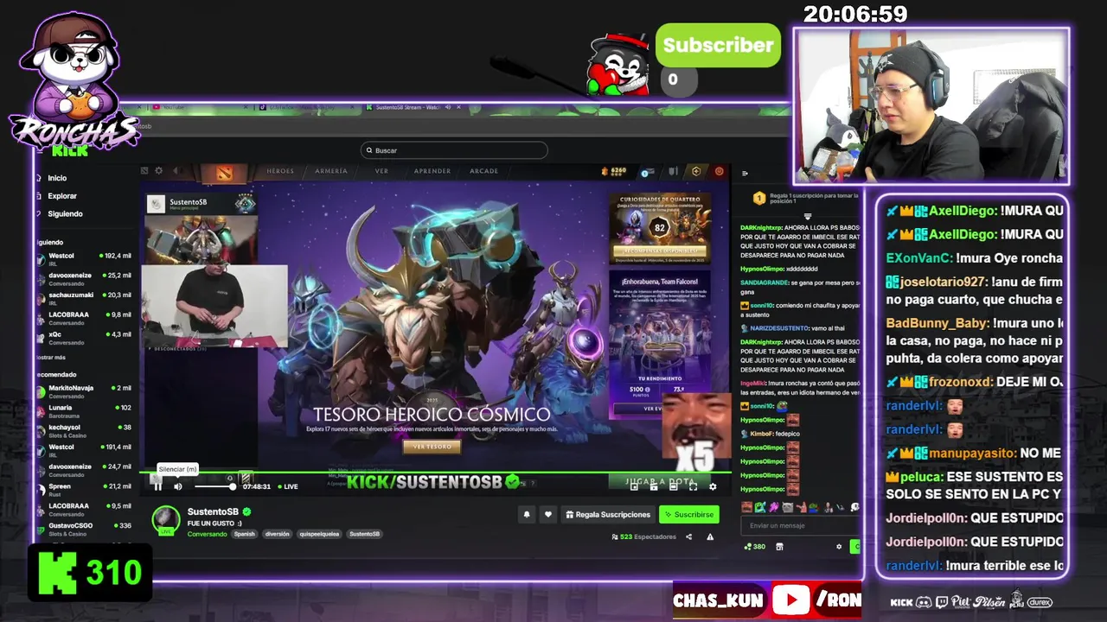Enter fullscreen mode in video player
Viewport: 1107px width, 622px height.
(693, 486)
